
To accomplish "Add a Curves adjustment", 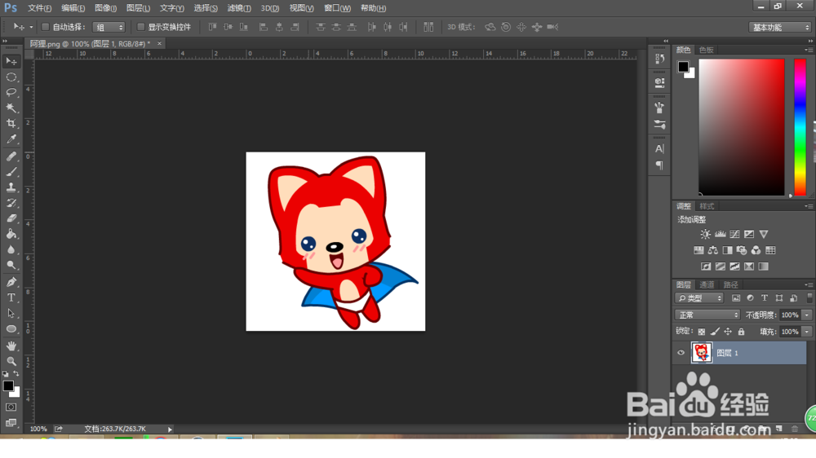I will coord(735,234).
